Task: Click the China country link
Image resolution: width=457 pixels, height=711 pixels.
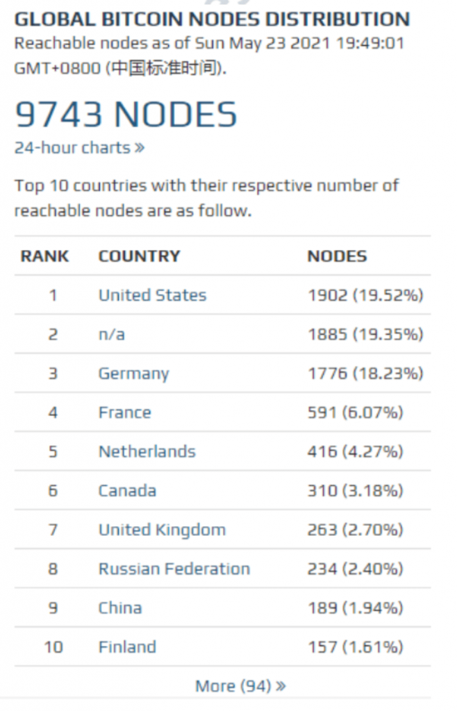Action: point(120,608)
